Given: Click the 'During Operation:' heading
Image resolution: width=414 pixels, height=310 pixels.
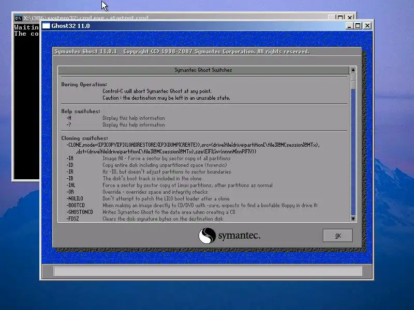Looking at the screenshot, I should click(84, 84).
